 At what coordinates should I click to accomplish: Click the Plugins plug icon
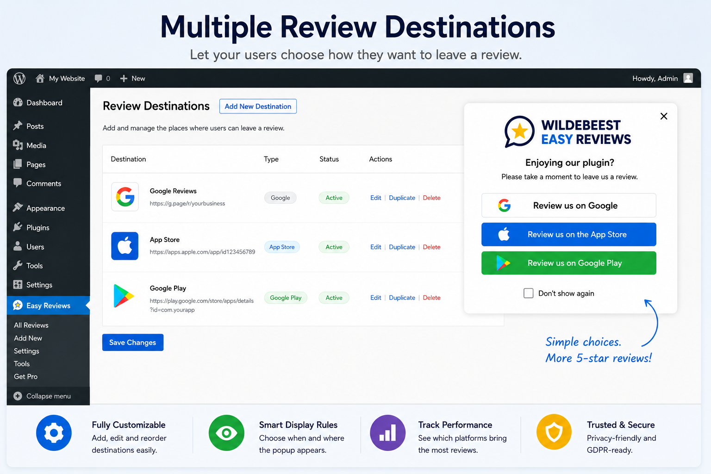coord(18,227)
